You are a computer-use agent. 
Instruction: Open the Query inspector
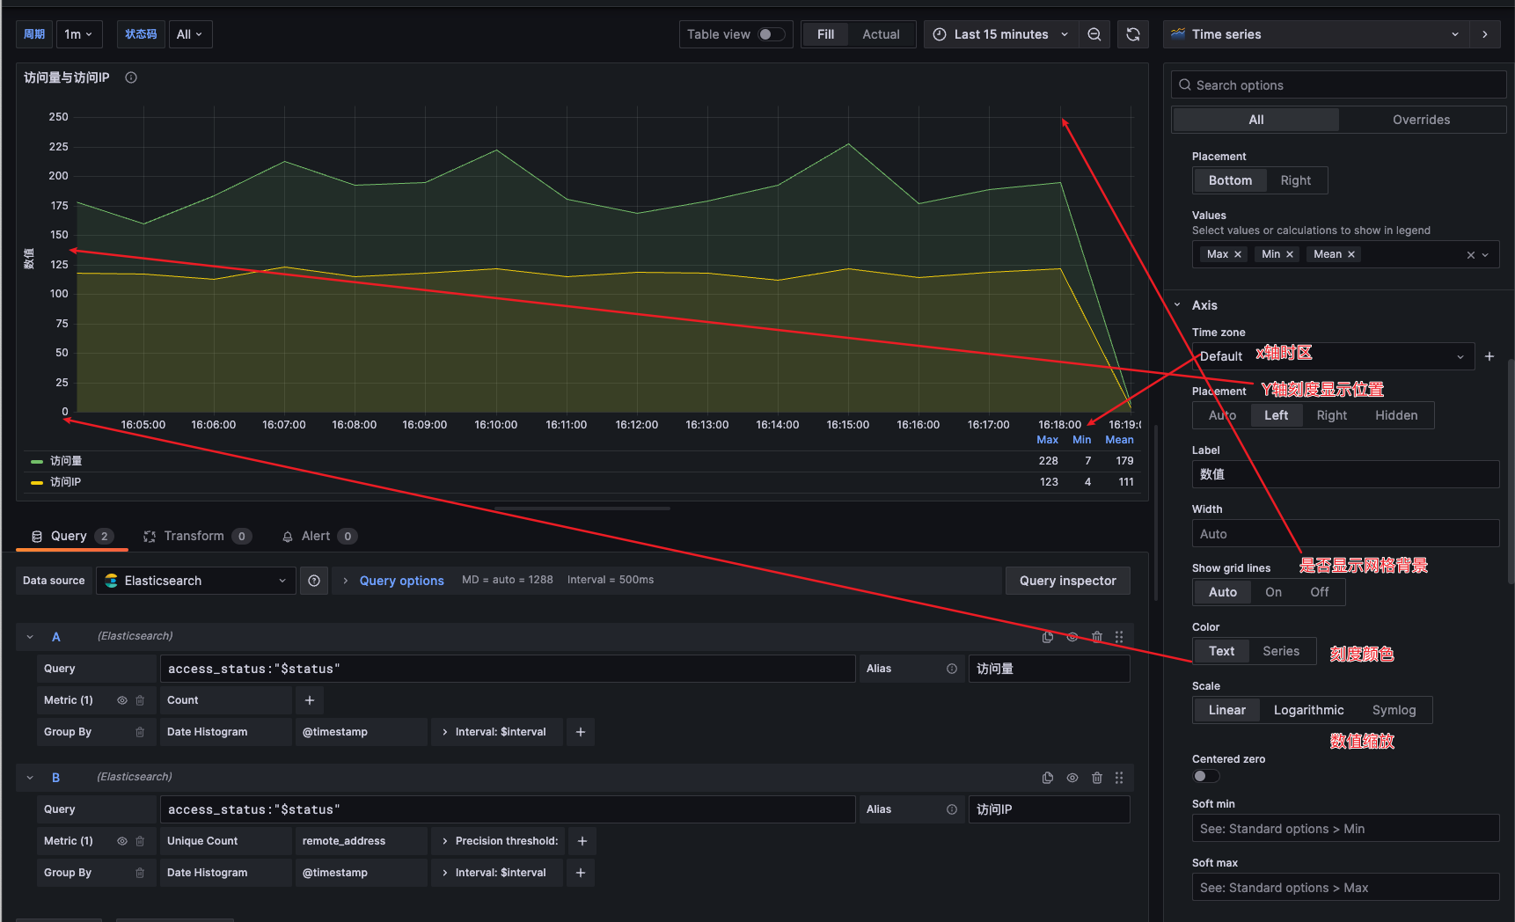[1067, 581]
